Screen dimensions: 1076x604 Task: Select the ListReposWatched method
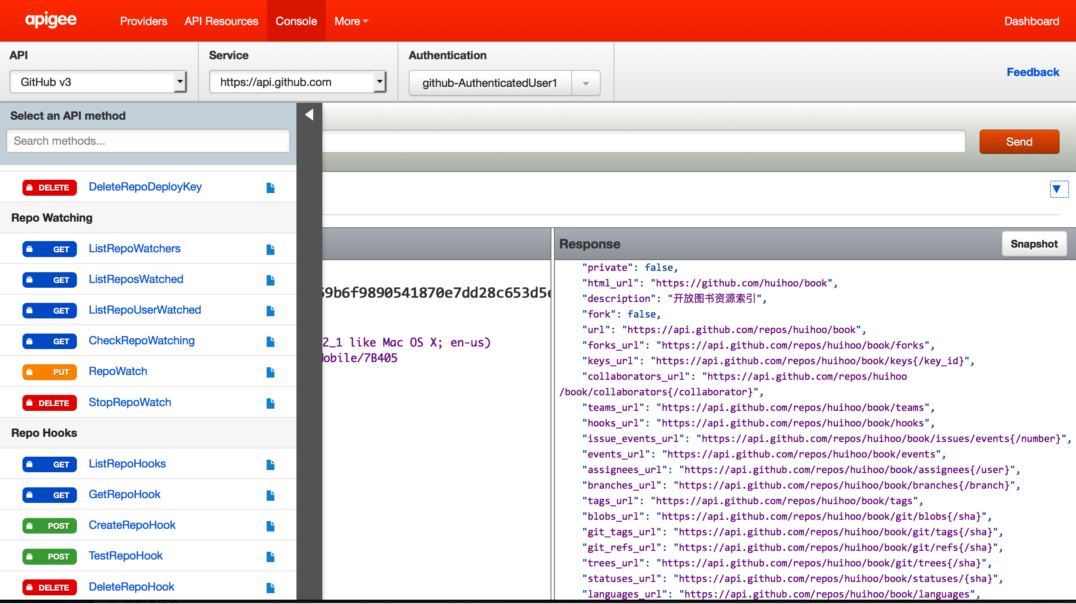pos(136,280)
